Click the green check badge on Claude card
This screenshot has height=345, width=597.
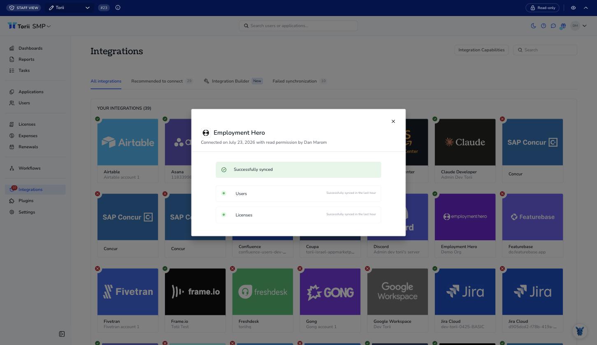click(x=435, y=119)
